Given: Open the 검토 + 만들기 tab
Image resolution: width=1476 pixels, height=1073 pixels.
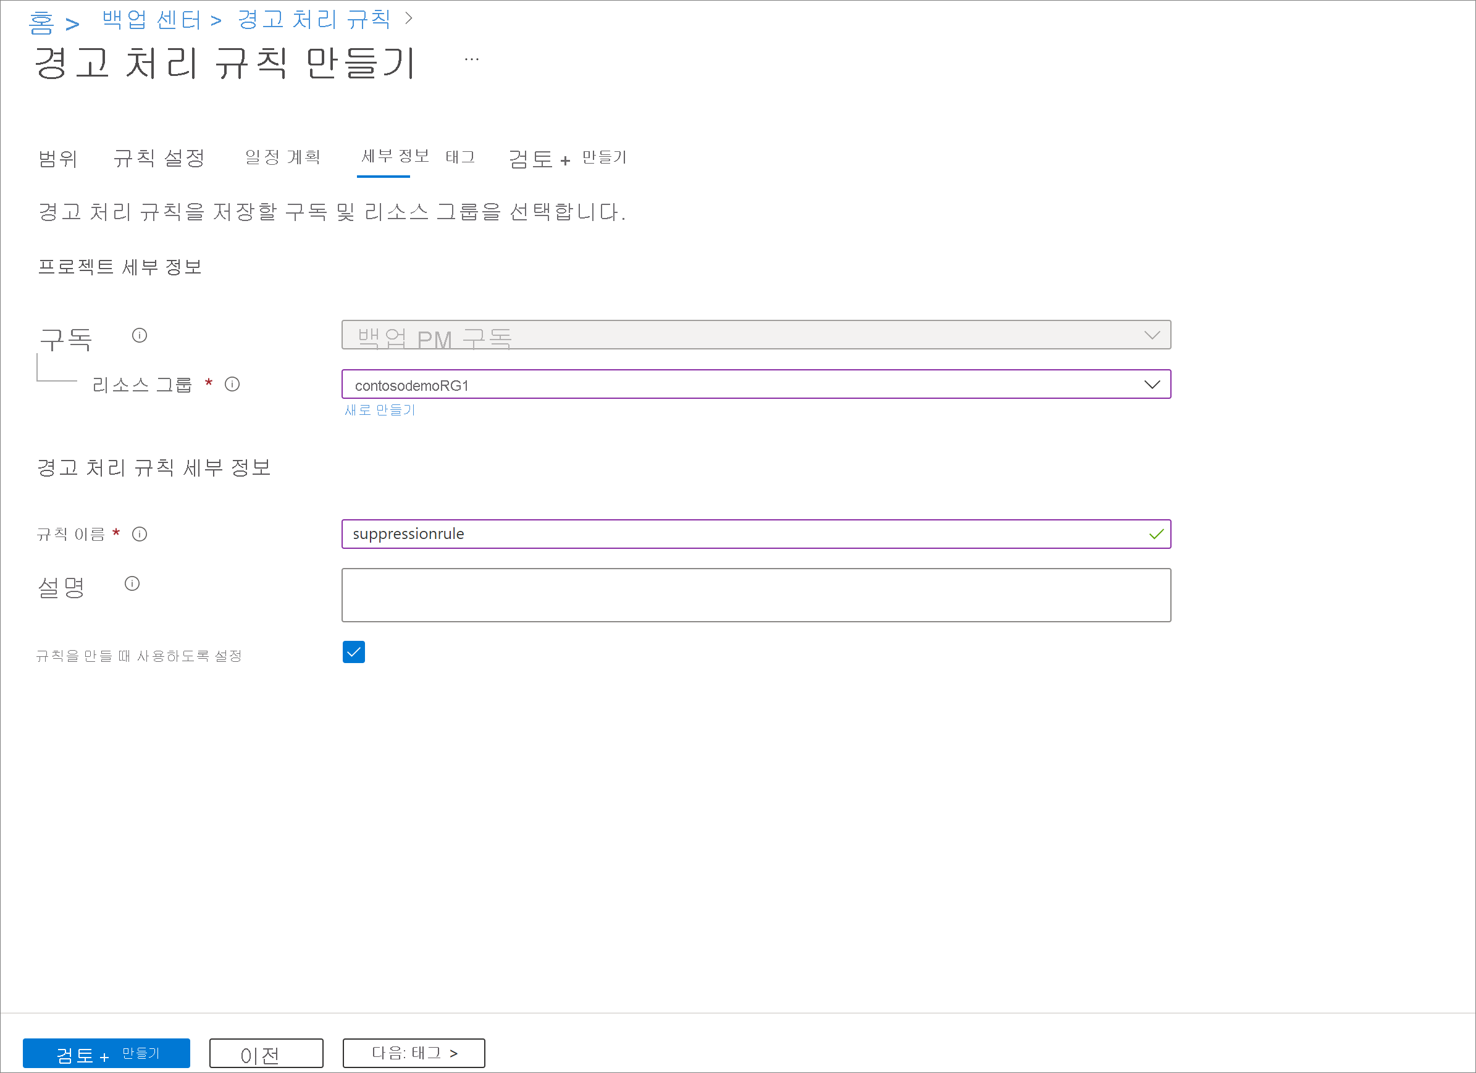Looking at the screenshot, I should 568,158.
